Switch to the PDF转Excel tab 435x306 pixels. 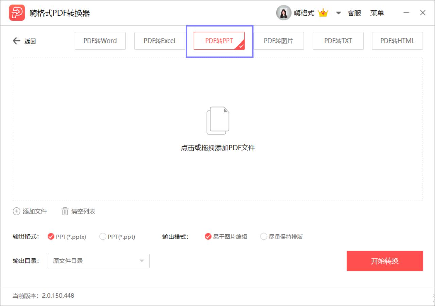coord(160,41)
